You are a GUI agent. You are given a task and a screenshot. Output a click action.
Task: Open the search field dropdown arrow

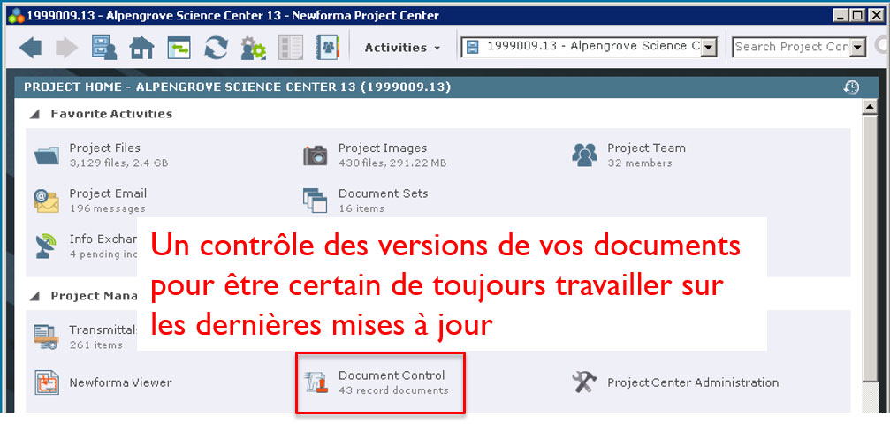coord(857,48)
